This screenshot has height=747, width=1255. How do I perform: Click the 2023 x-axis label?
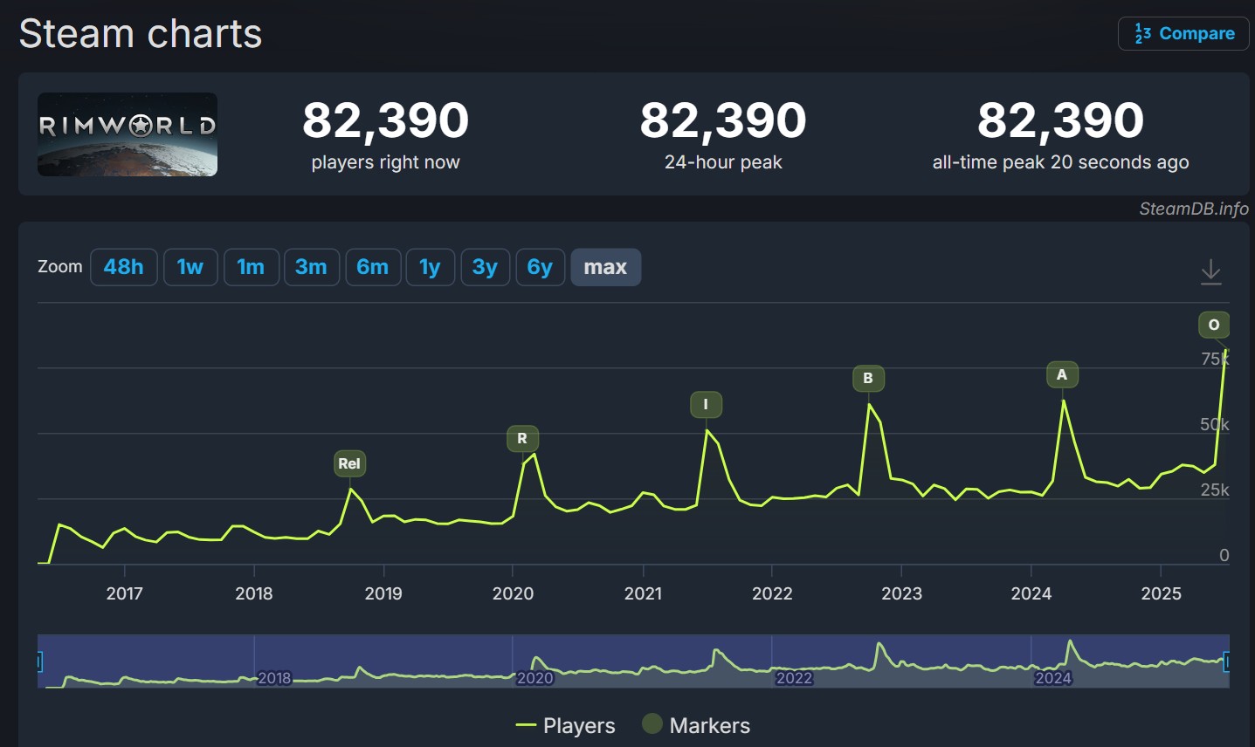pos(901,593)
